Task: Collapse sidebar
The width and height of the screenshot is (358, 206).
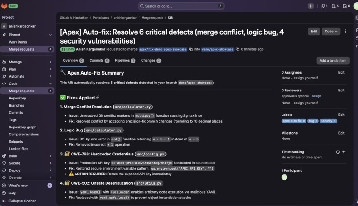Action: [x=22, y=201]
